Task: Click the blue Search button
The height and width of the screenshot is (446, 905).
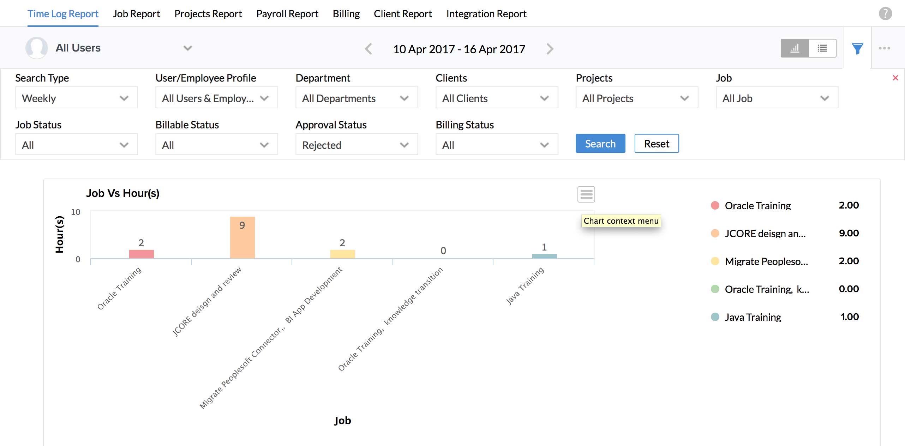Action: coord(600,144)
